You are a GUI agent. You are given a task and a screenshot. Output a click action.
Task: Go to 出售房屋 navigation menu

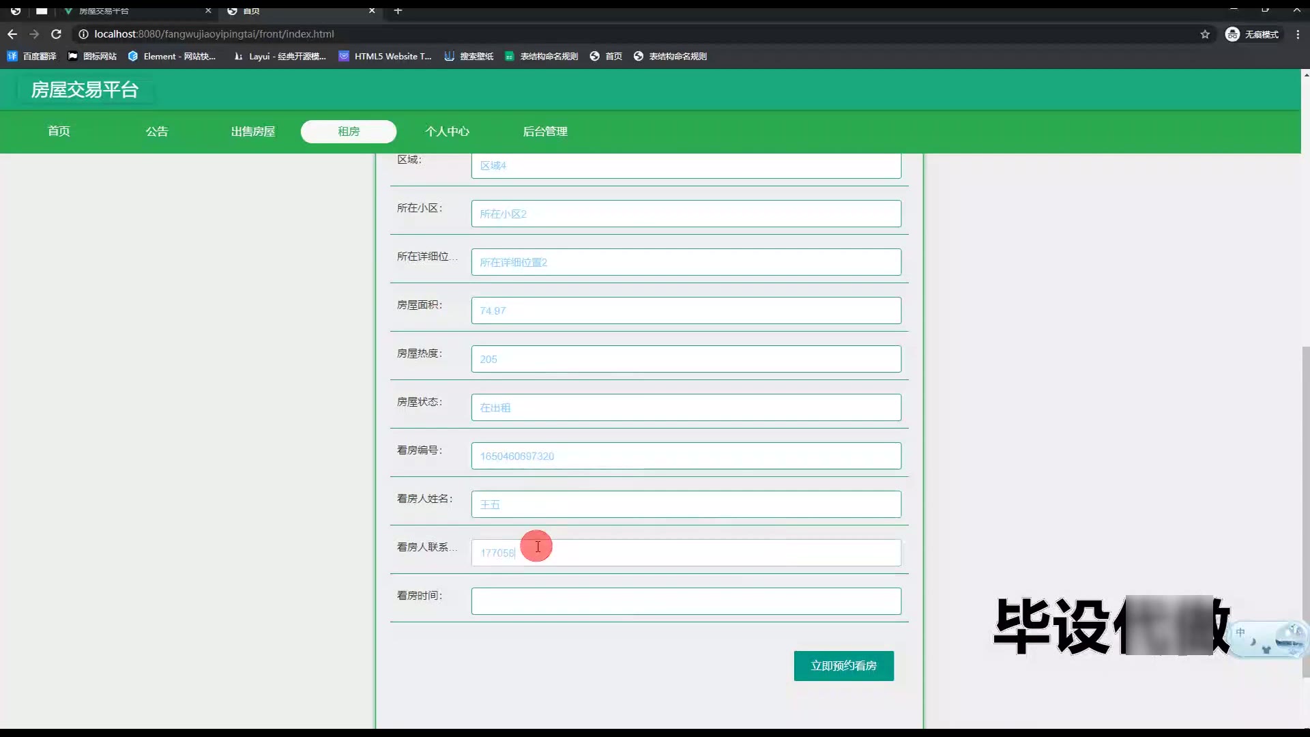pyautogui.click(x=253, y=132)
